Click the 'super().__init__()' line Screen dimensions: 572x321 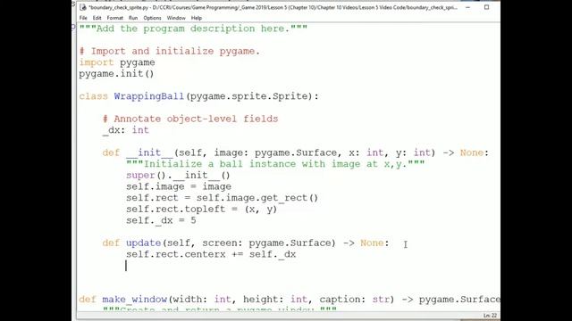[178, 176]
